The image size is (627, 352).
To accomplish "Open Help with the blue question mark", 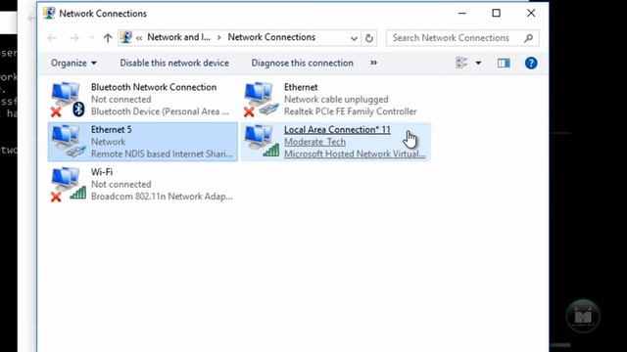I will 531,63.
